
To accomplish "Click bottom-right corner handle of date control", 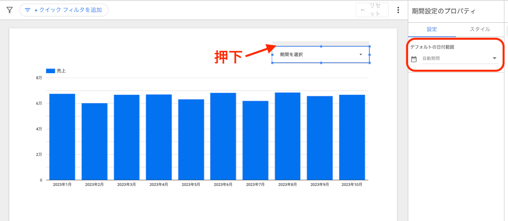I will coord(369,63).
